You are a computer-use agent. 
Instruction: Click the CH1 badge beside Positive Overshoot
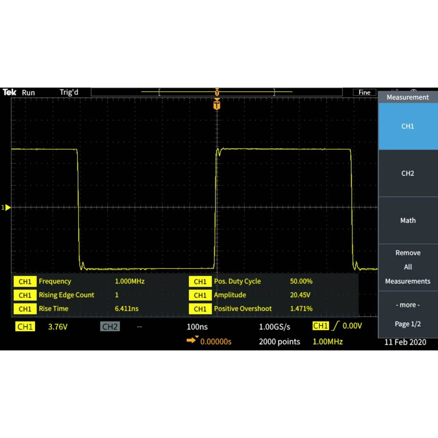coord(200,309)
